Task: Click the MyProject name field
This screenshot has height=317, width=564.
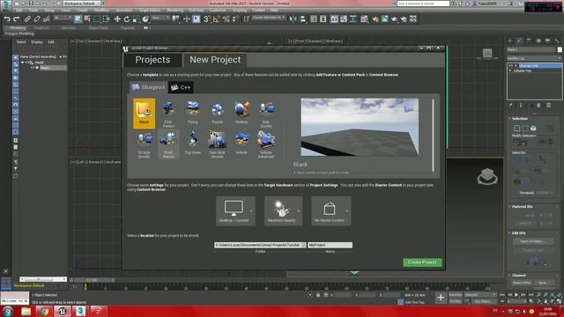Action: coord(330,245)
